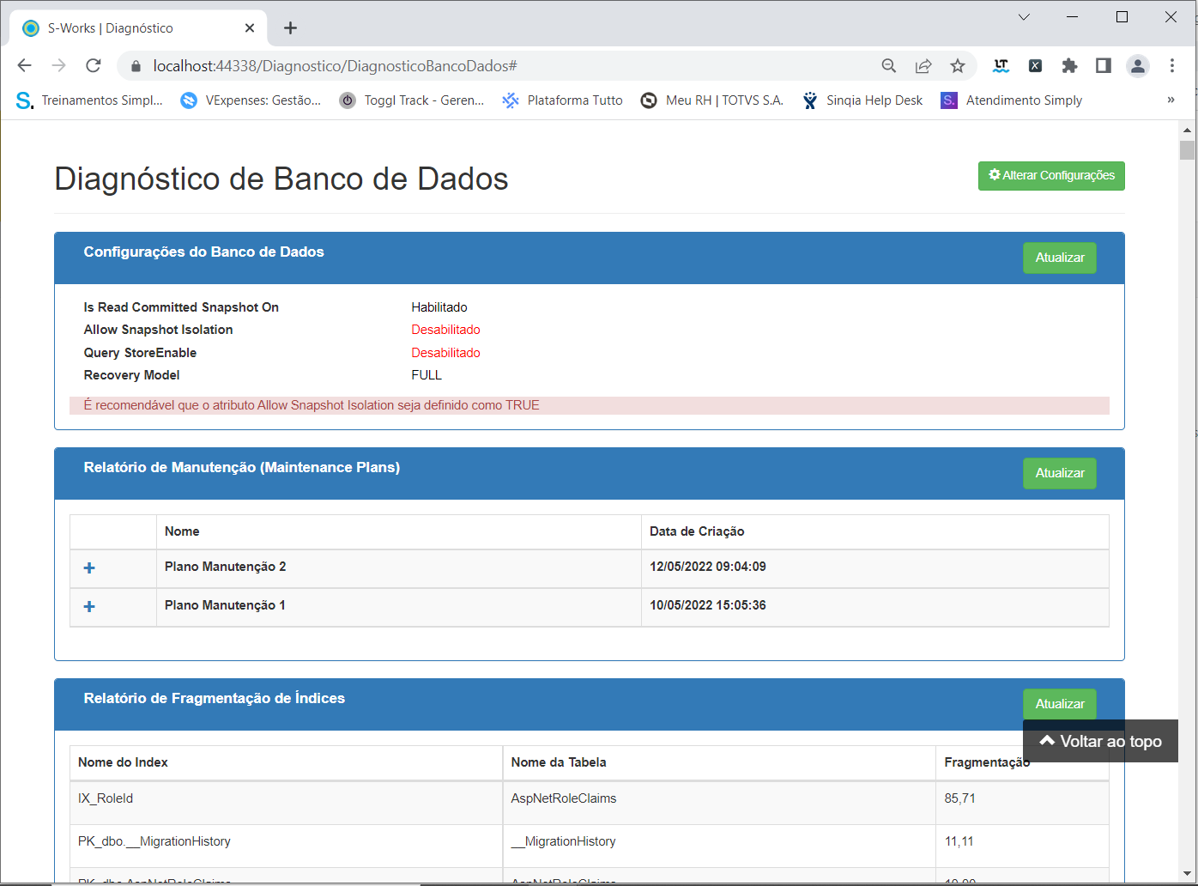Click Allow Snapshot Isolation label
This screenshot has height=886, width=1198.
pyautogui.click(x=158, y=330)
